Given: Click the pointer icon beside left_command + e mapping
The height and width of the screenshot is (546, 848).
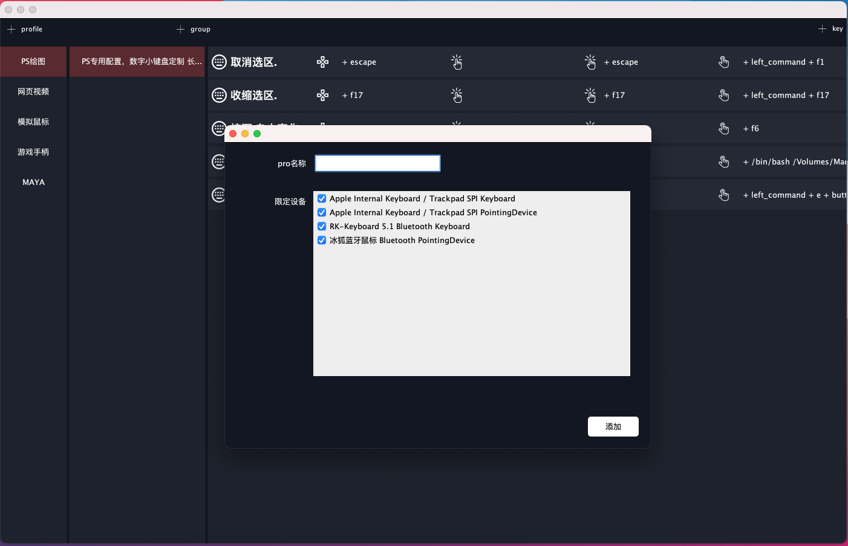Looking at the screenshot, I should coord(724,195).
